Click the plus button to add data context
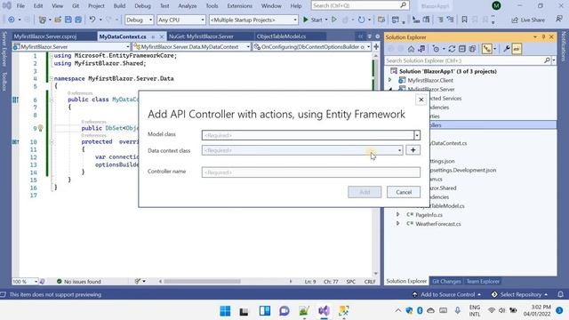Screen dimensions: 569x320 413,150
